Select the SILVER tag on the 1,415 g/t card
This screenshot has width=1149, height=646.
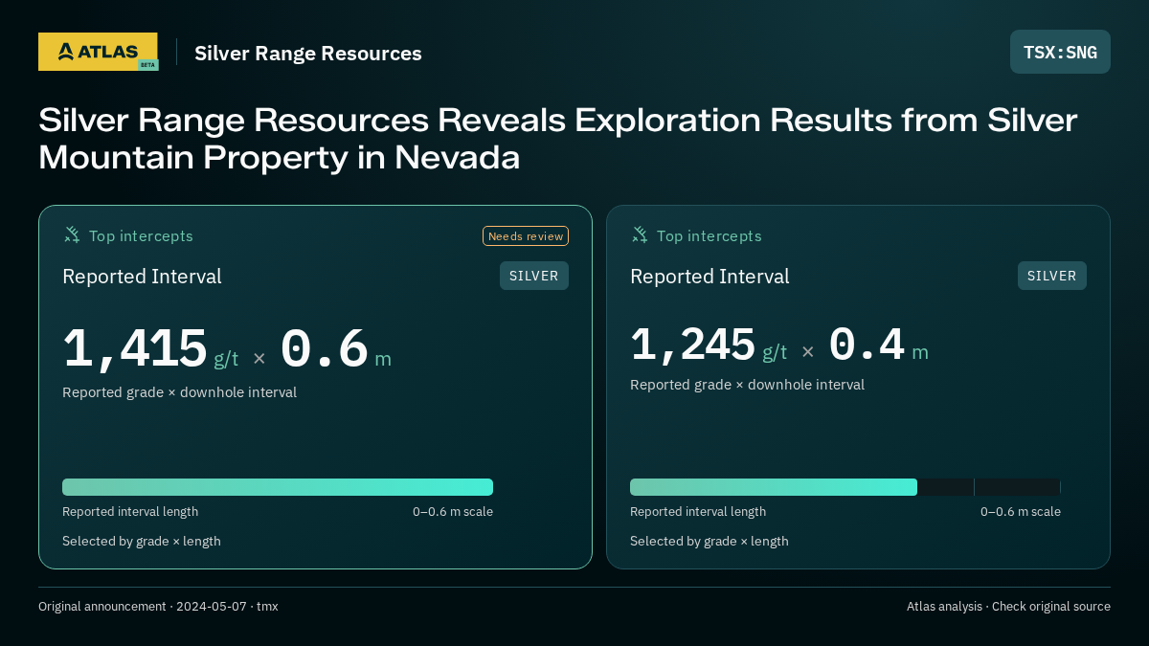click(534, 276)
